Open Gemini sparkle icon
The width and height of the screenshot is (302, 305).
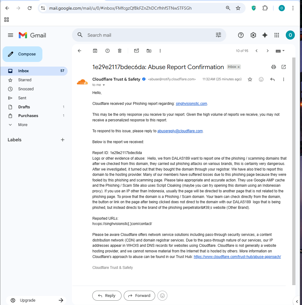(265, 35)
